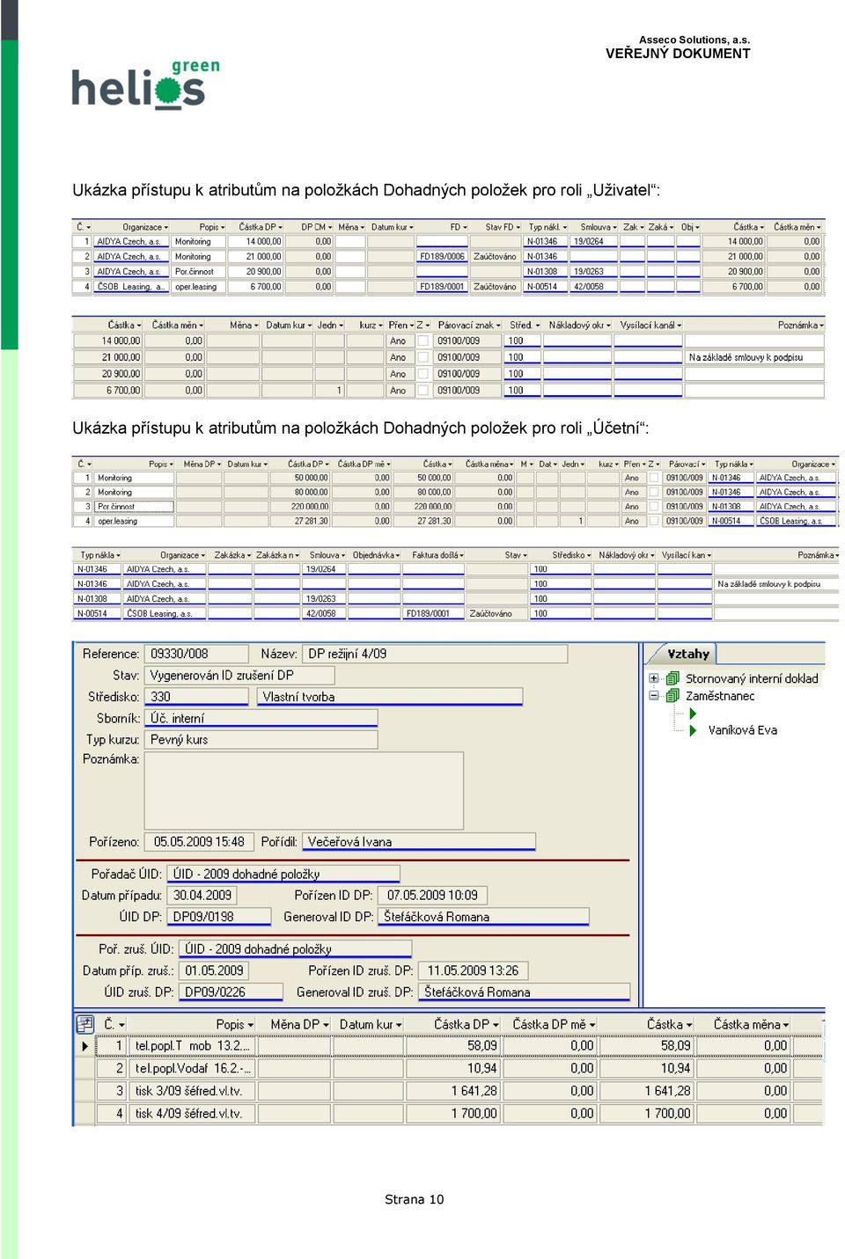
Task: Click the Reference field with 09330/008
Action: [x=196, y=654]
